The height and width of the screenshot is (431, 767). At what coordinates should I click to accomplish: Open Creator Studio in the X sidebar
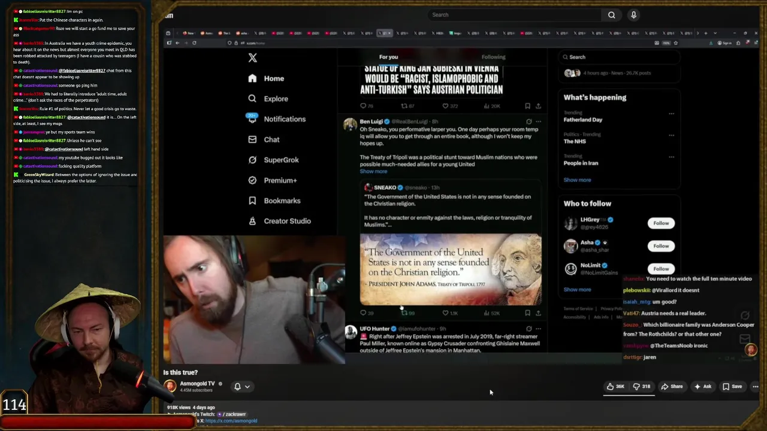coord(279,221)
